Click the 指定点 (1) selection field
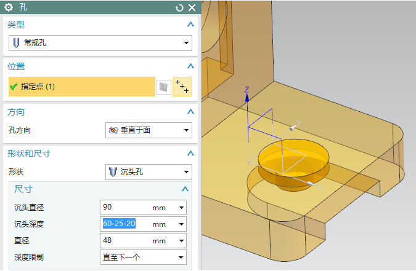Viewport: 416px width, 271px height. 81,87
